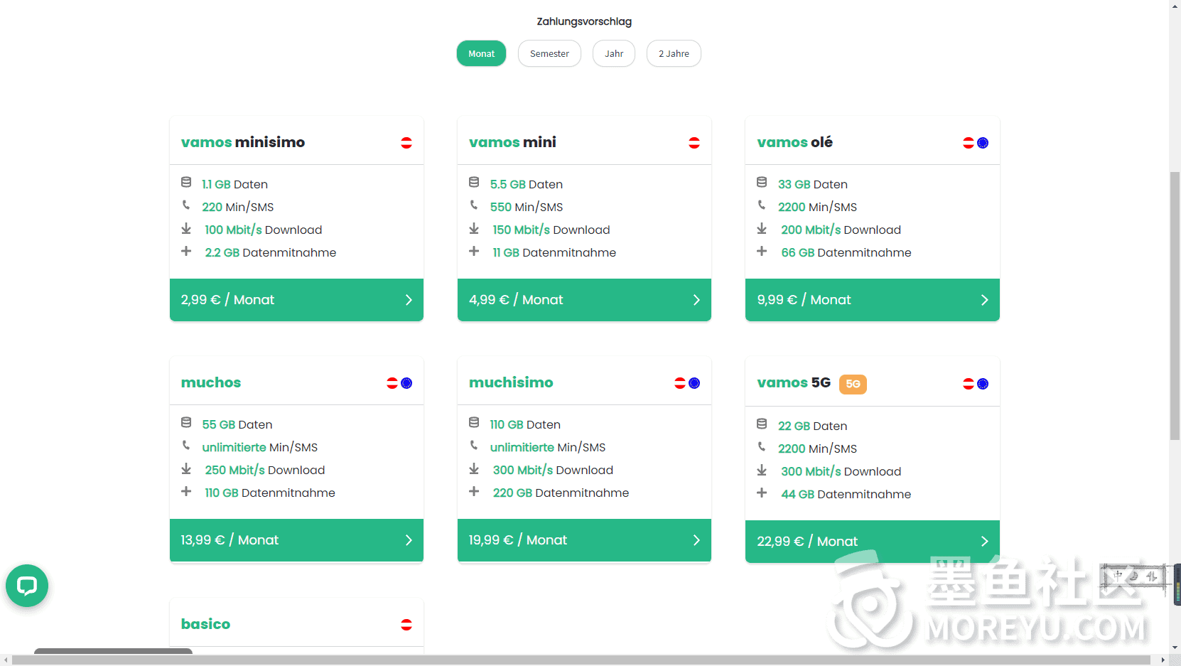Click the EU flag on vamos olé
1181x666 pixels.
click(983, 143)
